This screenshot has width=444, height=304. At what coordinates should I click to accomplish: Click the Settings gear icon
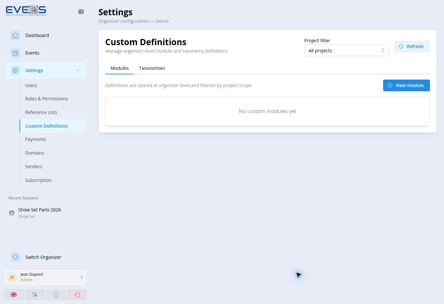[x=15, y=70]
